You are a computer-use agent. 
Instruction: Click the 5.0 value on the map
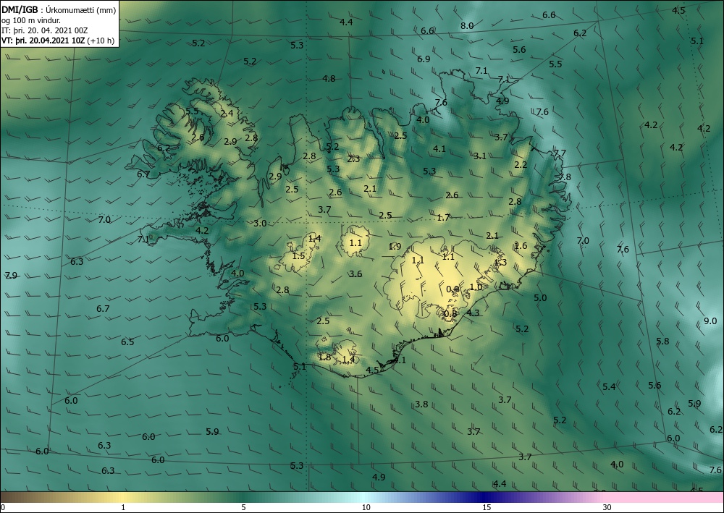540,298
